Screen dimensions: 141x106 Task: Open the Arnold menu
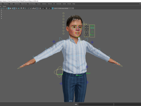[x=69, y=4]
